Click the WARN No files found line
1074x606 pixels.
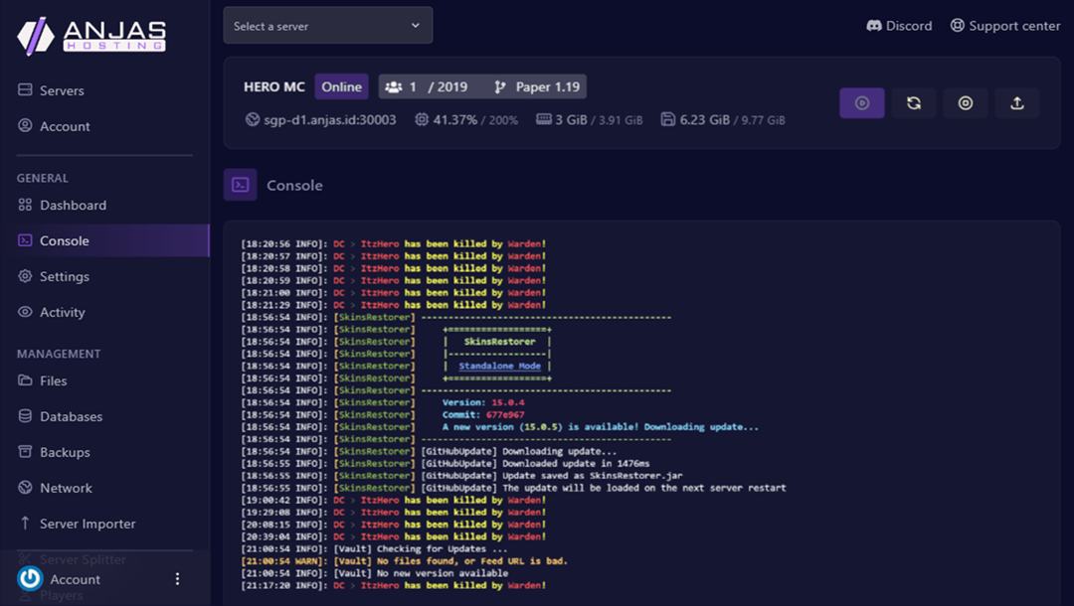(x=404, y=561)
